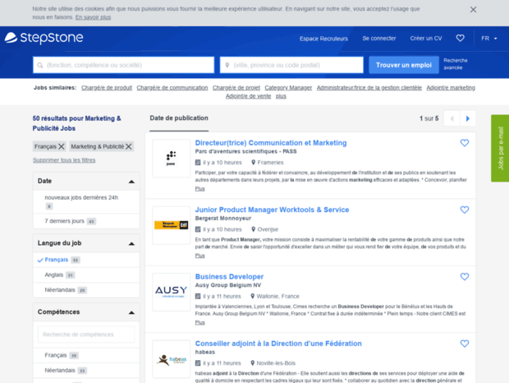Open similar job Category Manager

coord(288,88)
